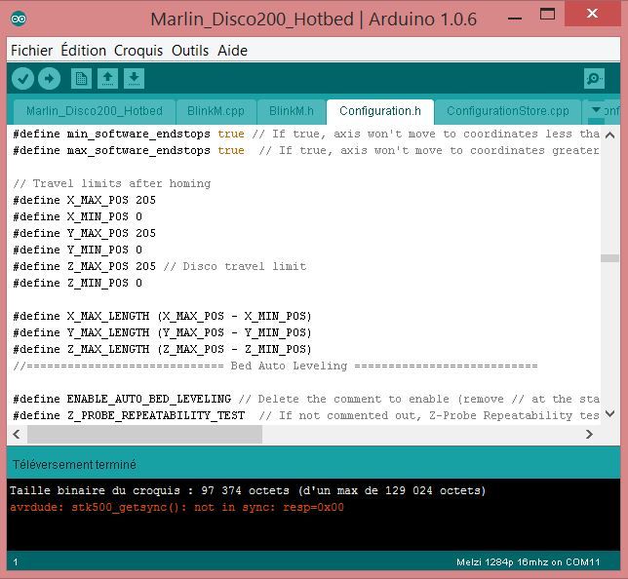The image size is (628, 579).
Task: Switch to the ConfigurationStore.cpp tab
Action: tap(507, 111)
